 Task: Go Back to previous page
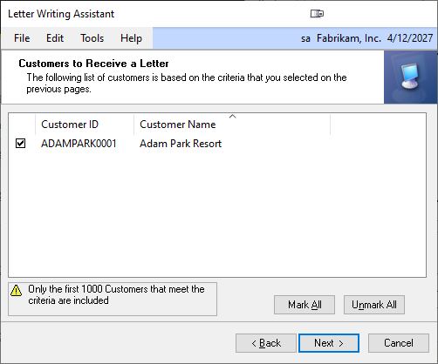click(266, 343)
